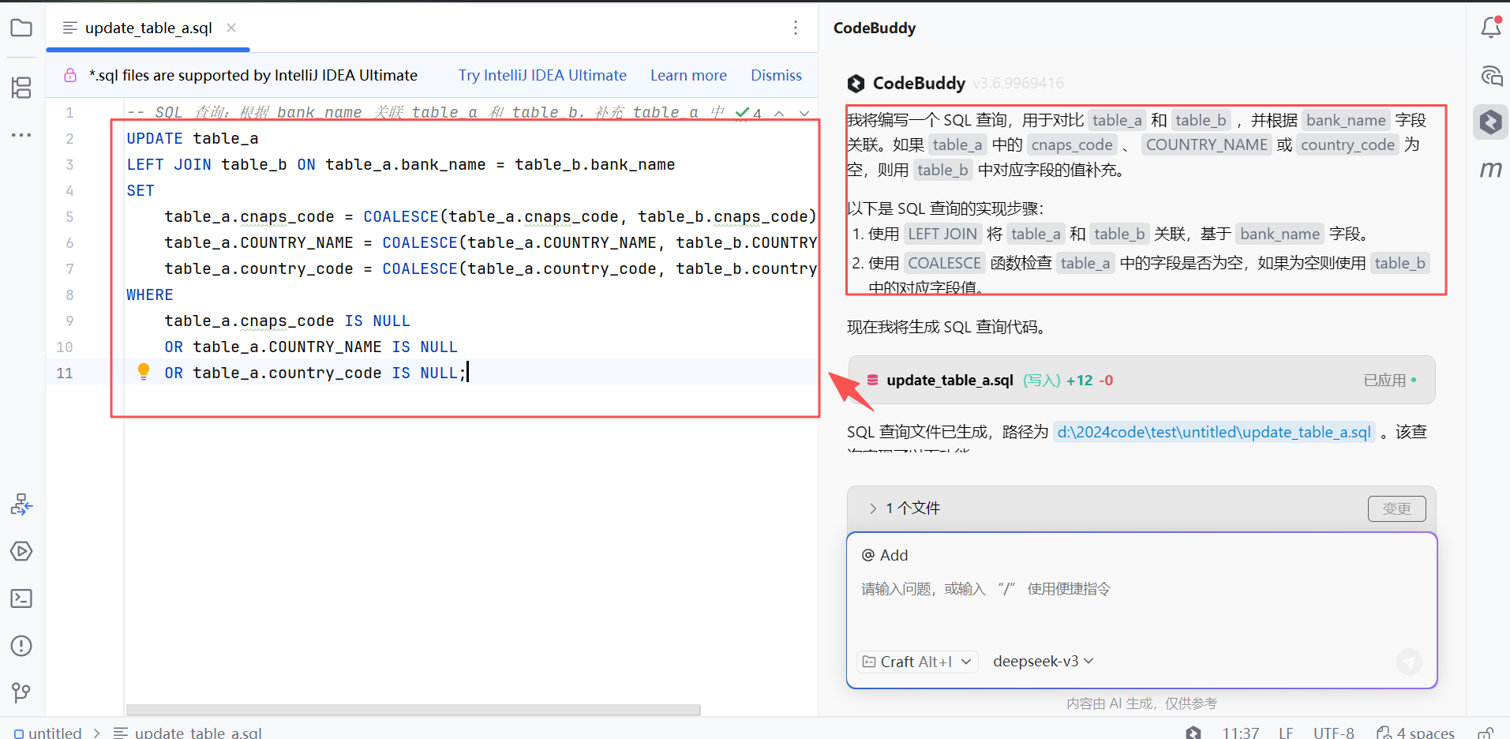Screen dimensions: 1510x739
Task: Open the Craft mode dropdown
Action: (917, 662)
